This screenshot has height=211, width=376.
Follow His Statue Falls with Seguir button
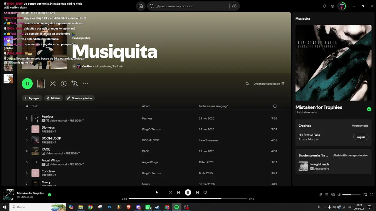(x=361, y=137)
